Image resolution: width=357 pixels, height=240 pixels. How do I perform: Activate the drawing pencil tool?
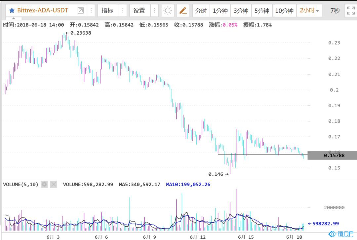click(183, 11)
